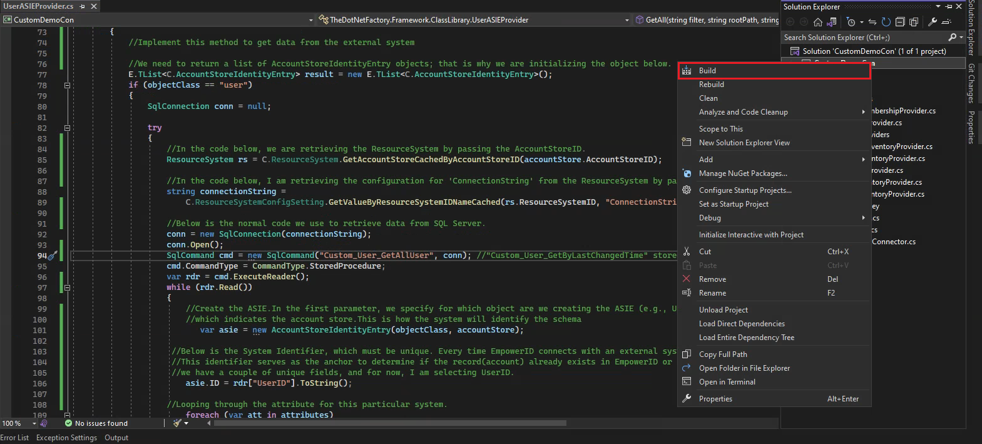Click the Configure Startup Projects gear icon
Image resolution: width=982 pixels, height=444 pixels.
pos(687,190)
